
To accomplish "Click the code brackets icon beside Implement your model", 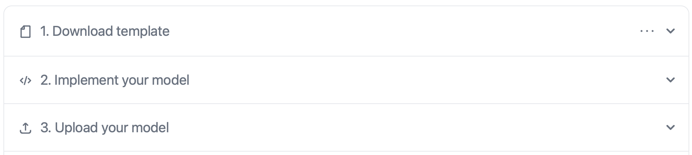I will pos(26,80).
